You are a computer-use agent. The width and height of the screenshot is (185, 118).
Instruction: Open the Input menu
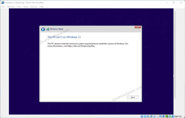click(26, 7)
